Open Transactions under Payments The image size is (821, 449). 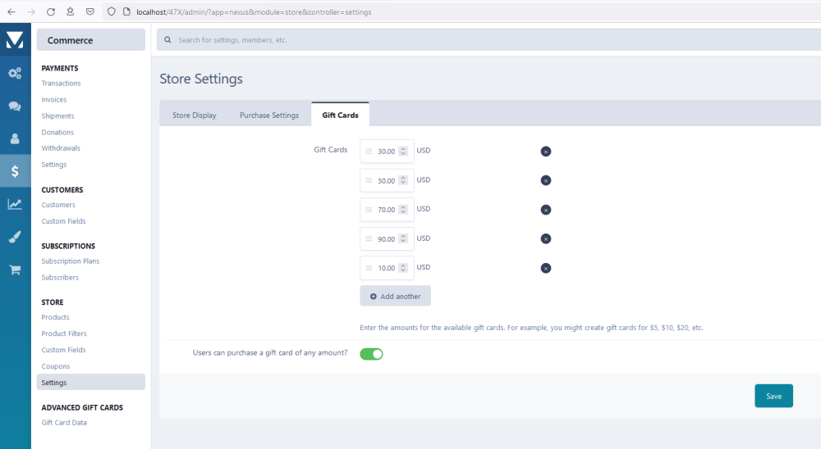(x=62, y=83)
